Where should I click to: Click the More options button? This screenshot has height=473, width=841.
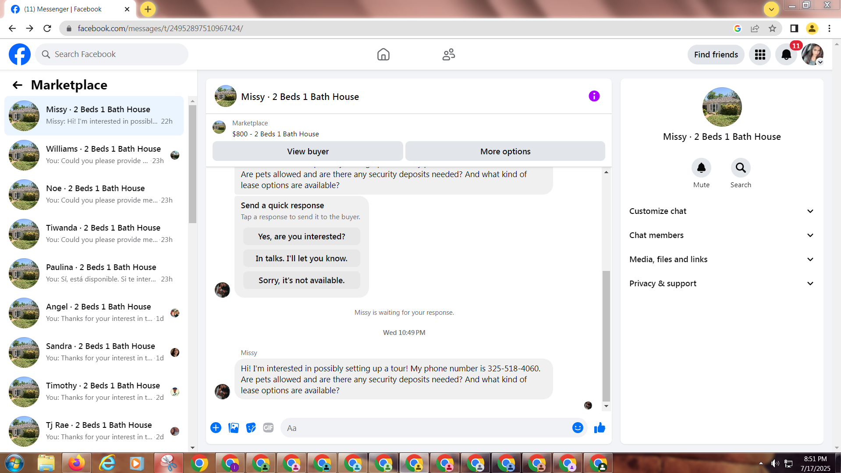click(505, 151)
